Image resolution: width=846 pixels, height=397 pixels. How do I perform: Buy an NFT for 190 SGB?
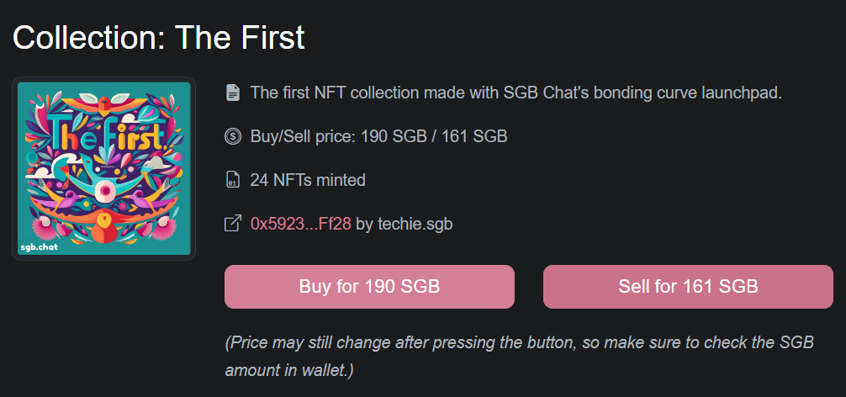click(369, 287)
